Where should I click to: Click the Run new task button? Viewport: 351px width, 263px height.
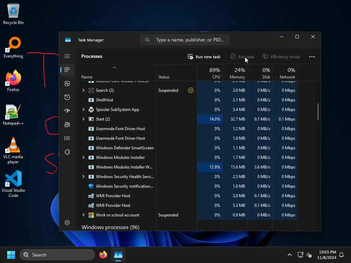point(204,57)
